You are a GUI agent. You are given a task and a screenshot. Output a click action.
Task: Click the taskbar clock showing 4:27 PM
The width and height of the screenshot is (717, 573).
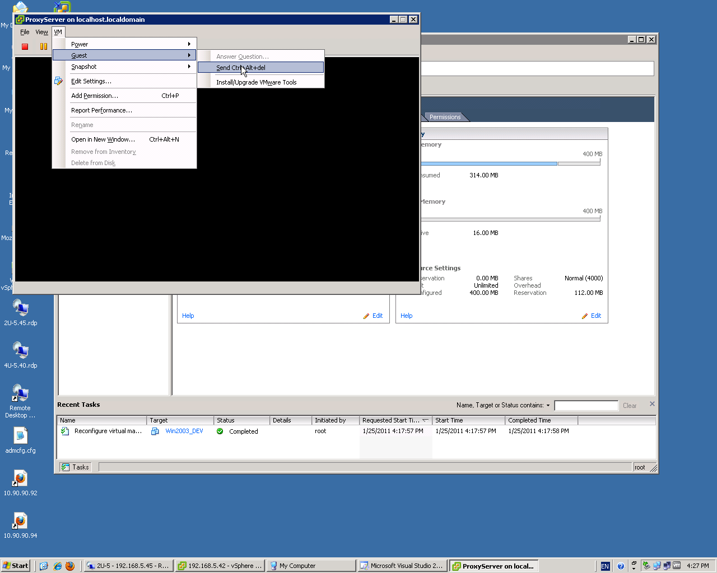tap(698, 566)
